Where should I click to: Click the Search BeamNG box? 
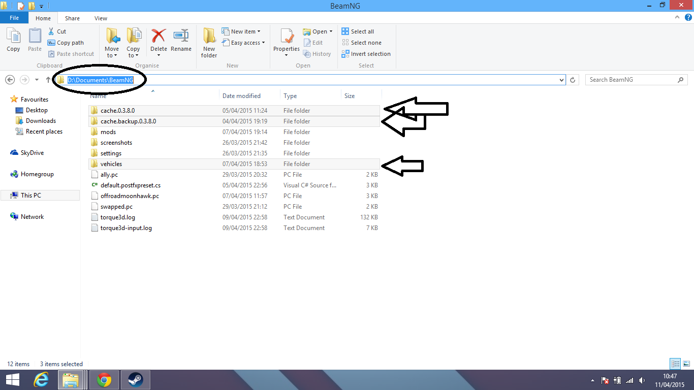636,80
